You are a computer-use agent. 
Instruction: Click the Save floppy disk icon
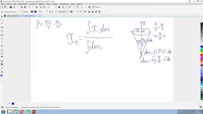click(x=11, y=7)
